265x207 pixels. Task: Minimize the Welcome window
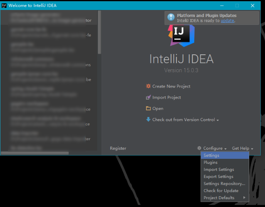tap(222, 5)
